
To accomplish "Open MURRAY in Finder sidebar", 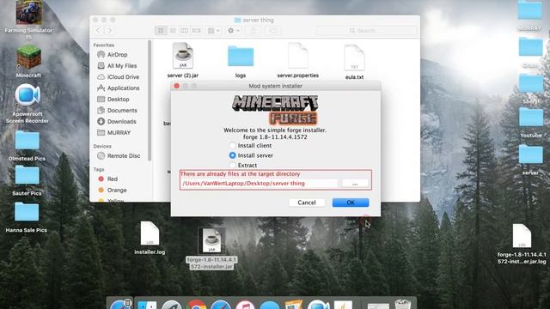I will [x=119, y=133].
